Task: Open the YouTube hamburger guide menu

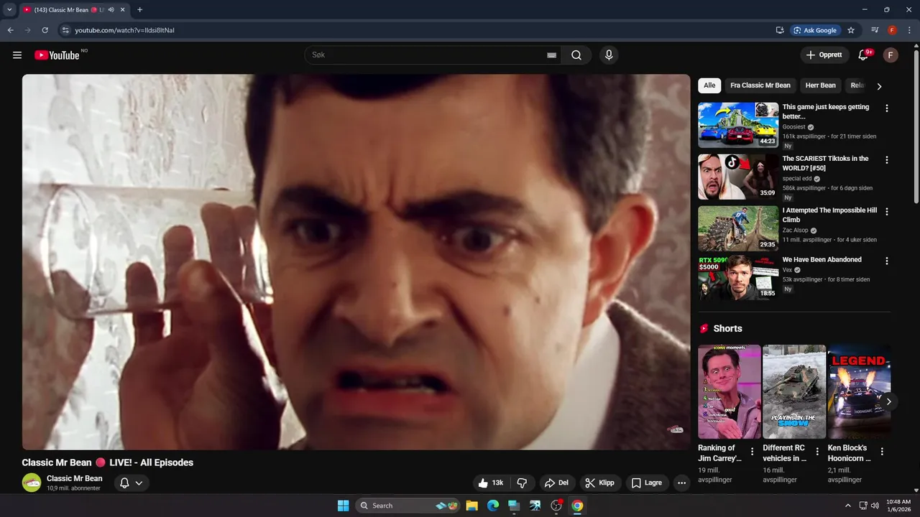Action: pyautogui.click(x=17, y=55)
